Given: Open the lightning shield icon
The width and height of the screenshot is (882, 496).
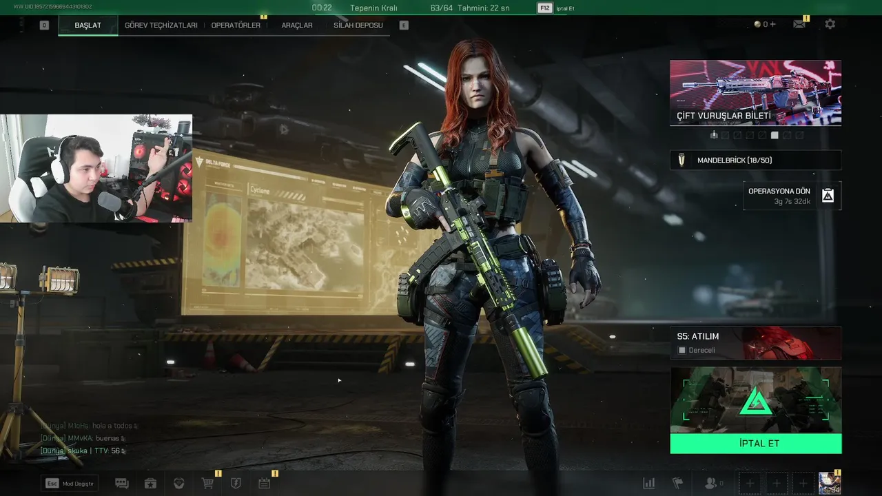Looking at the screenshot, I should click(x=236, y=484).
